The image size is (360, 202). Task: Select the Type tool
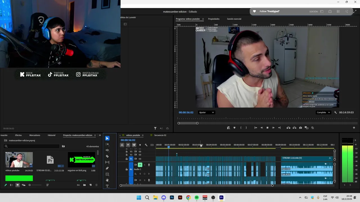107,186
